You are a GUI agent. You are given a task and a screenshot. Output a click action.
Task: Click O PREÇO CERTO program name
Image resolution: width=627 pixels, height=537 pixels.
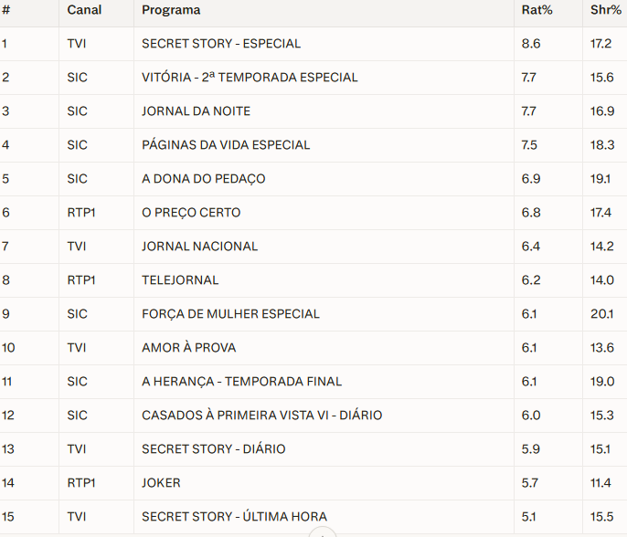coord(191,213)
